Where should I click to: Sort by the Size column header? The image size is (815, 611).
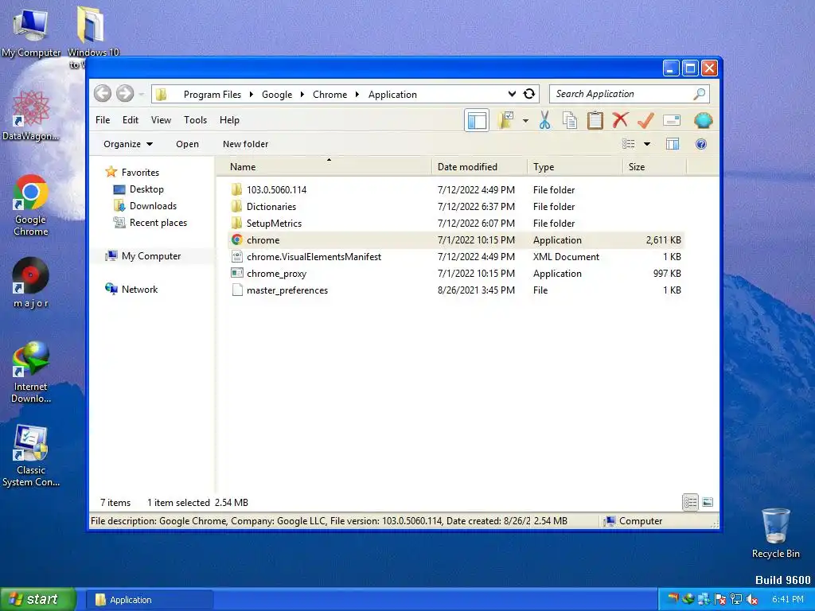tap(654, 167)
